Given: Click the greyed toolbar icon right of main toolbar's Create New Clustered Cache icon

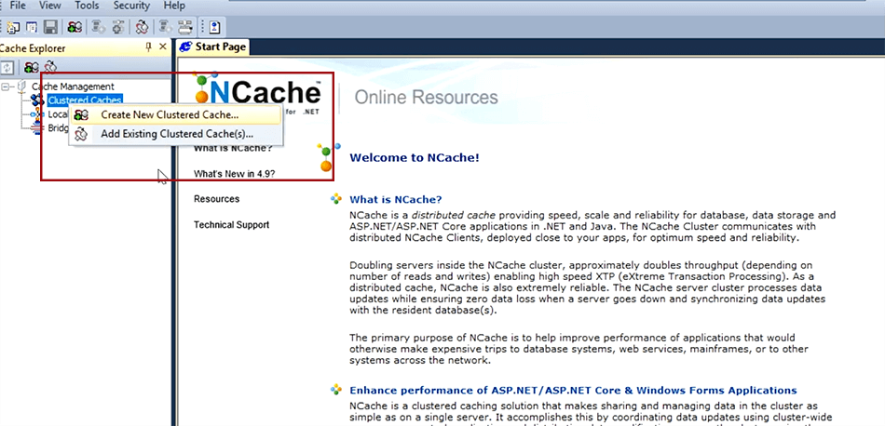Looking at the screenshot, I should (100, 26).
